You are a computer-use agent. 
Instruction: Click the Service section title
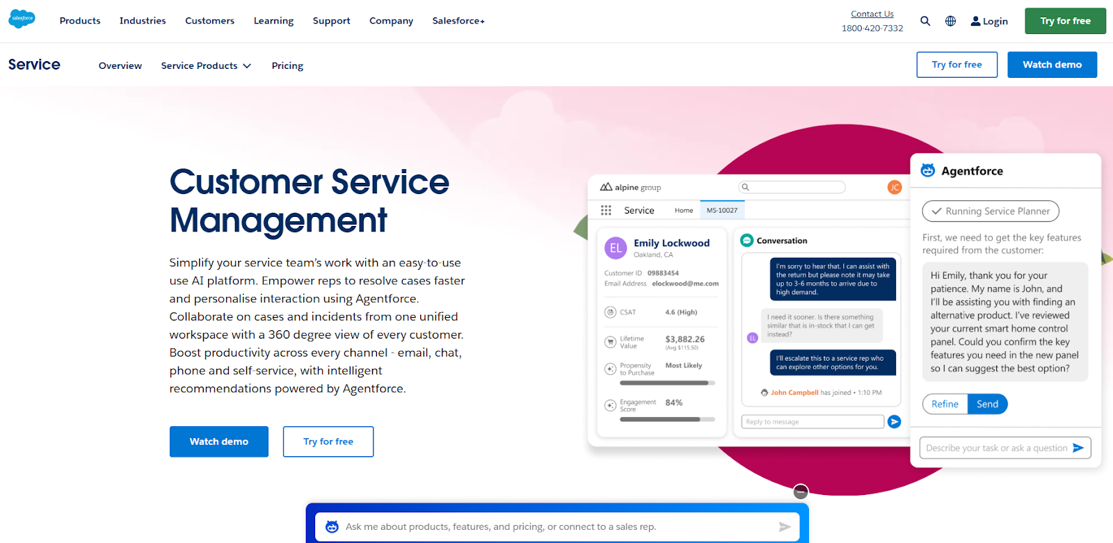pos(34,65)
